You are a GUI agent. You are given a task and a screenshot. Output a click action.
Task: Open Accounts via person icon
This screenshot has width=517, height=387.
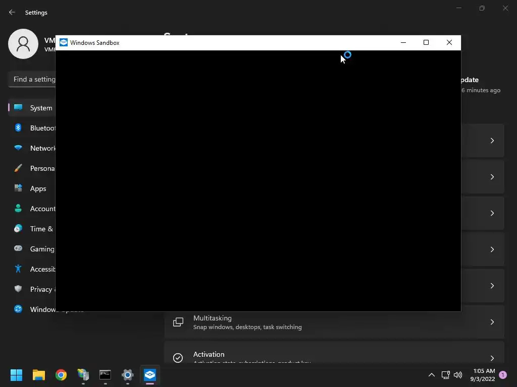(18, 208)
